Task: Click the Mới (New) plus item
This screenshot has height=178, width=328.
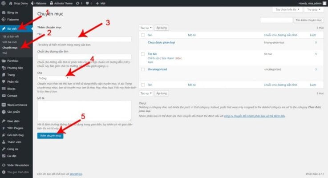Action: [101, 4]
